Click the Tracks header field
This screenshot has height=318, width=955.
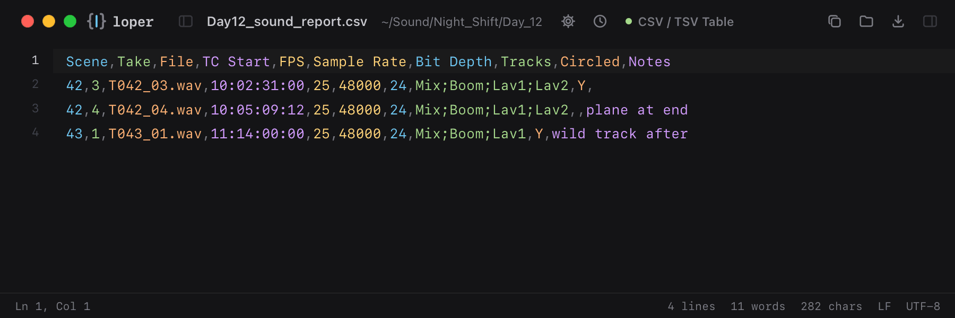coord(526,61)
